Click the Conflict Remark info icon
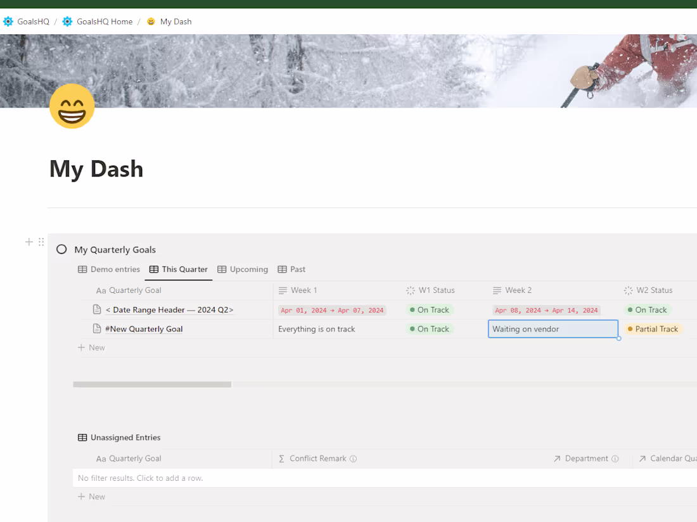Screen dimensions: 697x522 tap(354, 459)
